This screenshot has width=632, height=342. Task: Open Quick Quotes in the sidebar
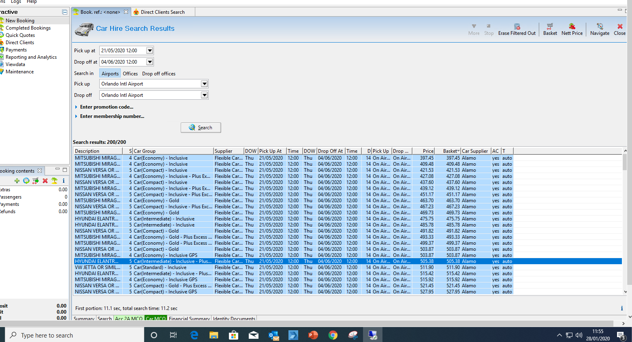tap(20, 35)
